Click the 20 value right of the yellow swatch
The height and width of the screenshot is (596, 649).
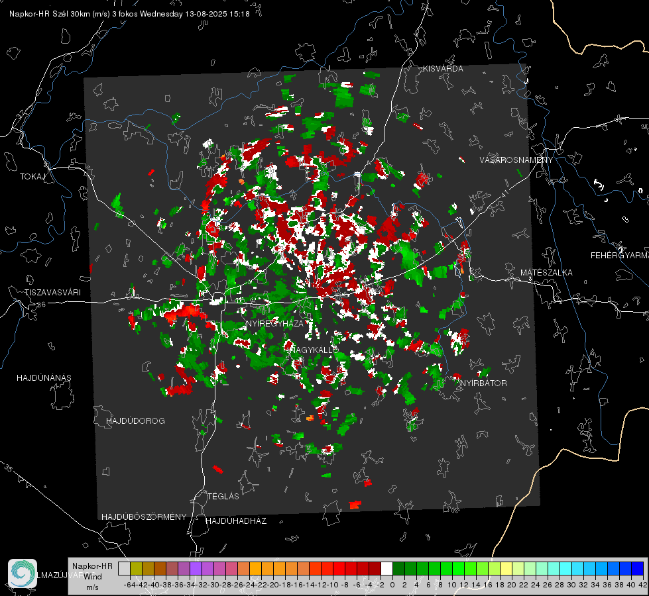(512, 585)
